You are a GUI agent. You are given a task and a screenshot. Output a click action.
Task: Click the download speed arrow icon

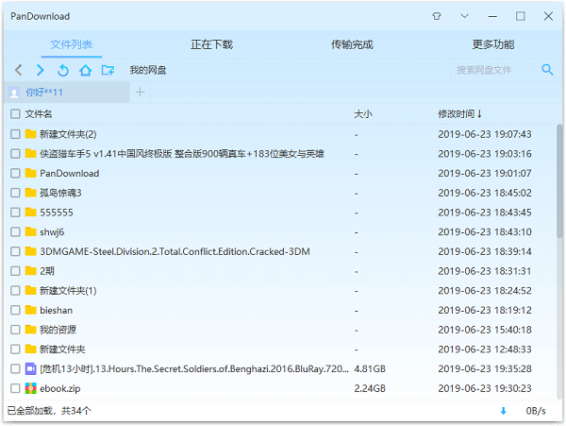pyautogui.click(x=503, y=411)
